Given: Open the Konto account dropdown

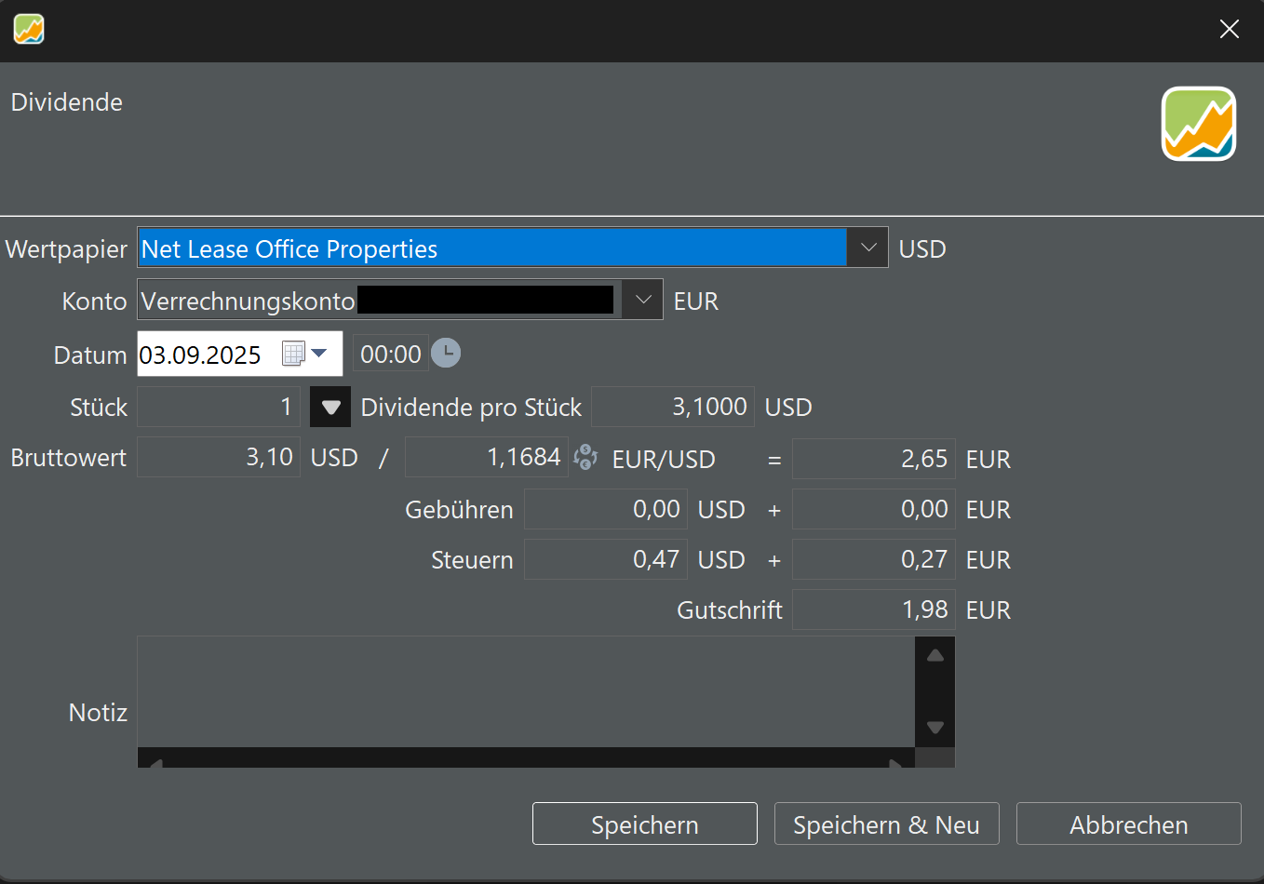Looking at the screenshot, I should click(x=642, y=300).
